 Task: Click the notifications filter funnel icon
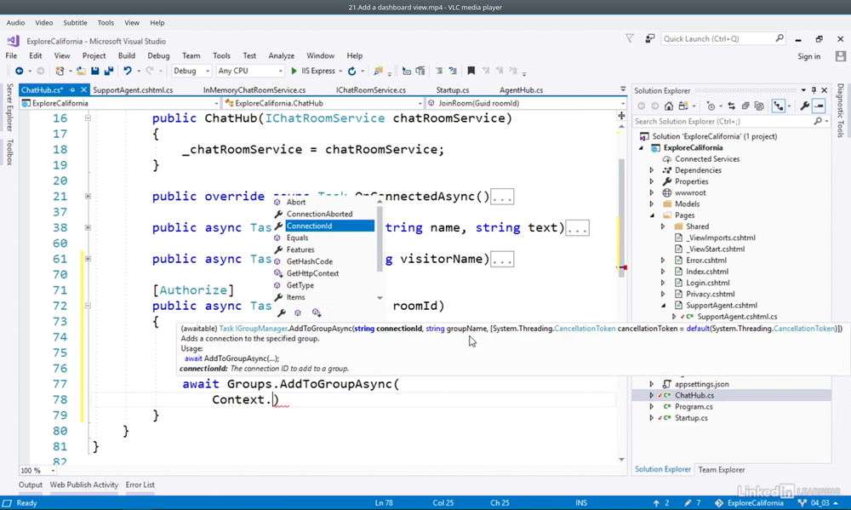pos(630,38)
